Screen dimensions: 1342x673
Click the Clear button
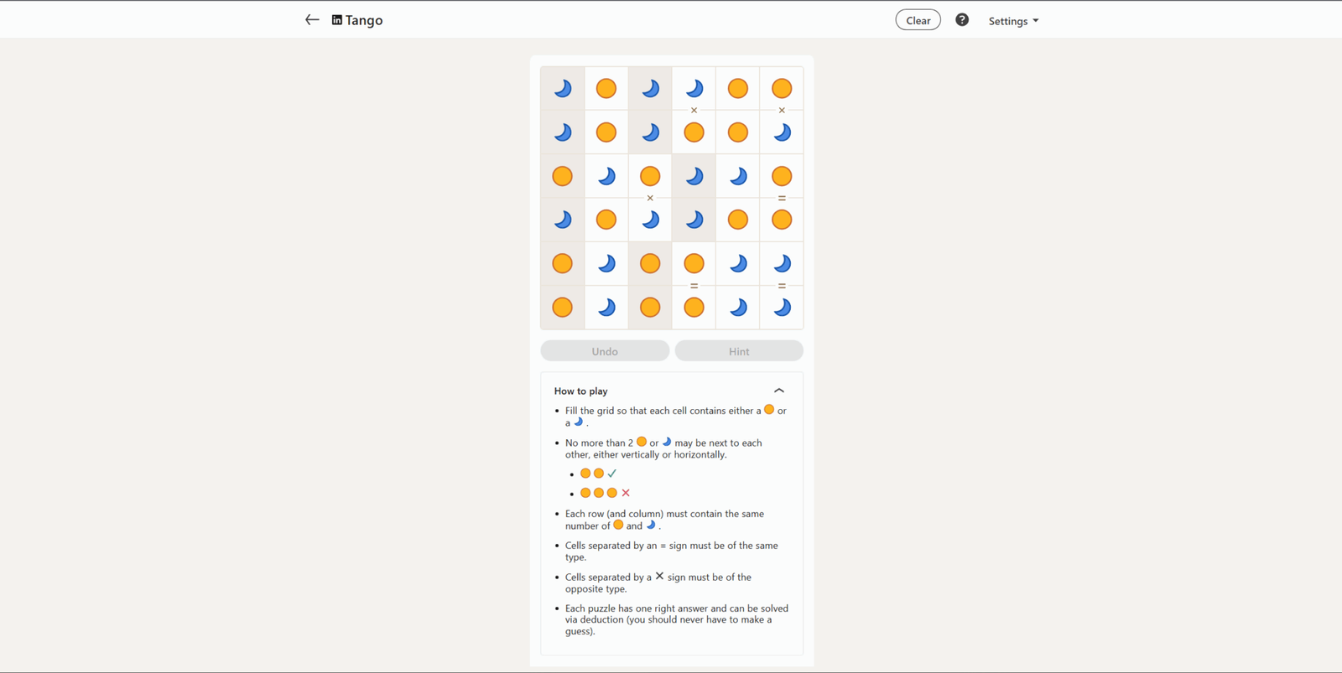click(x=918, y=19)
